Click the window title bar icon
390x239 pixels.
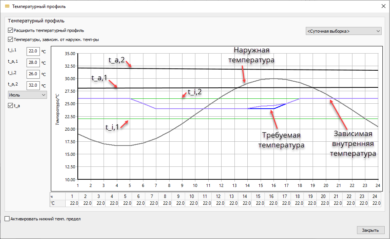(x=7, y=6)
